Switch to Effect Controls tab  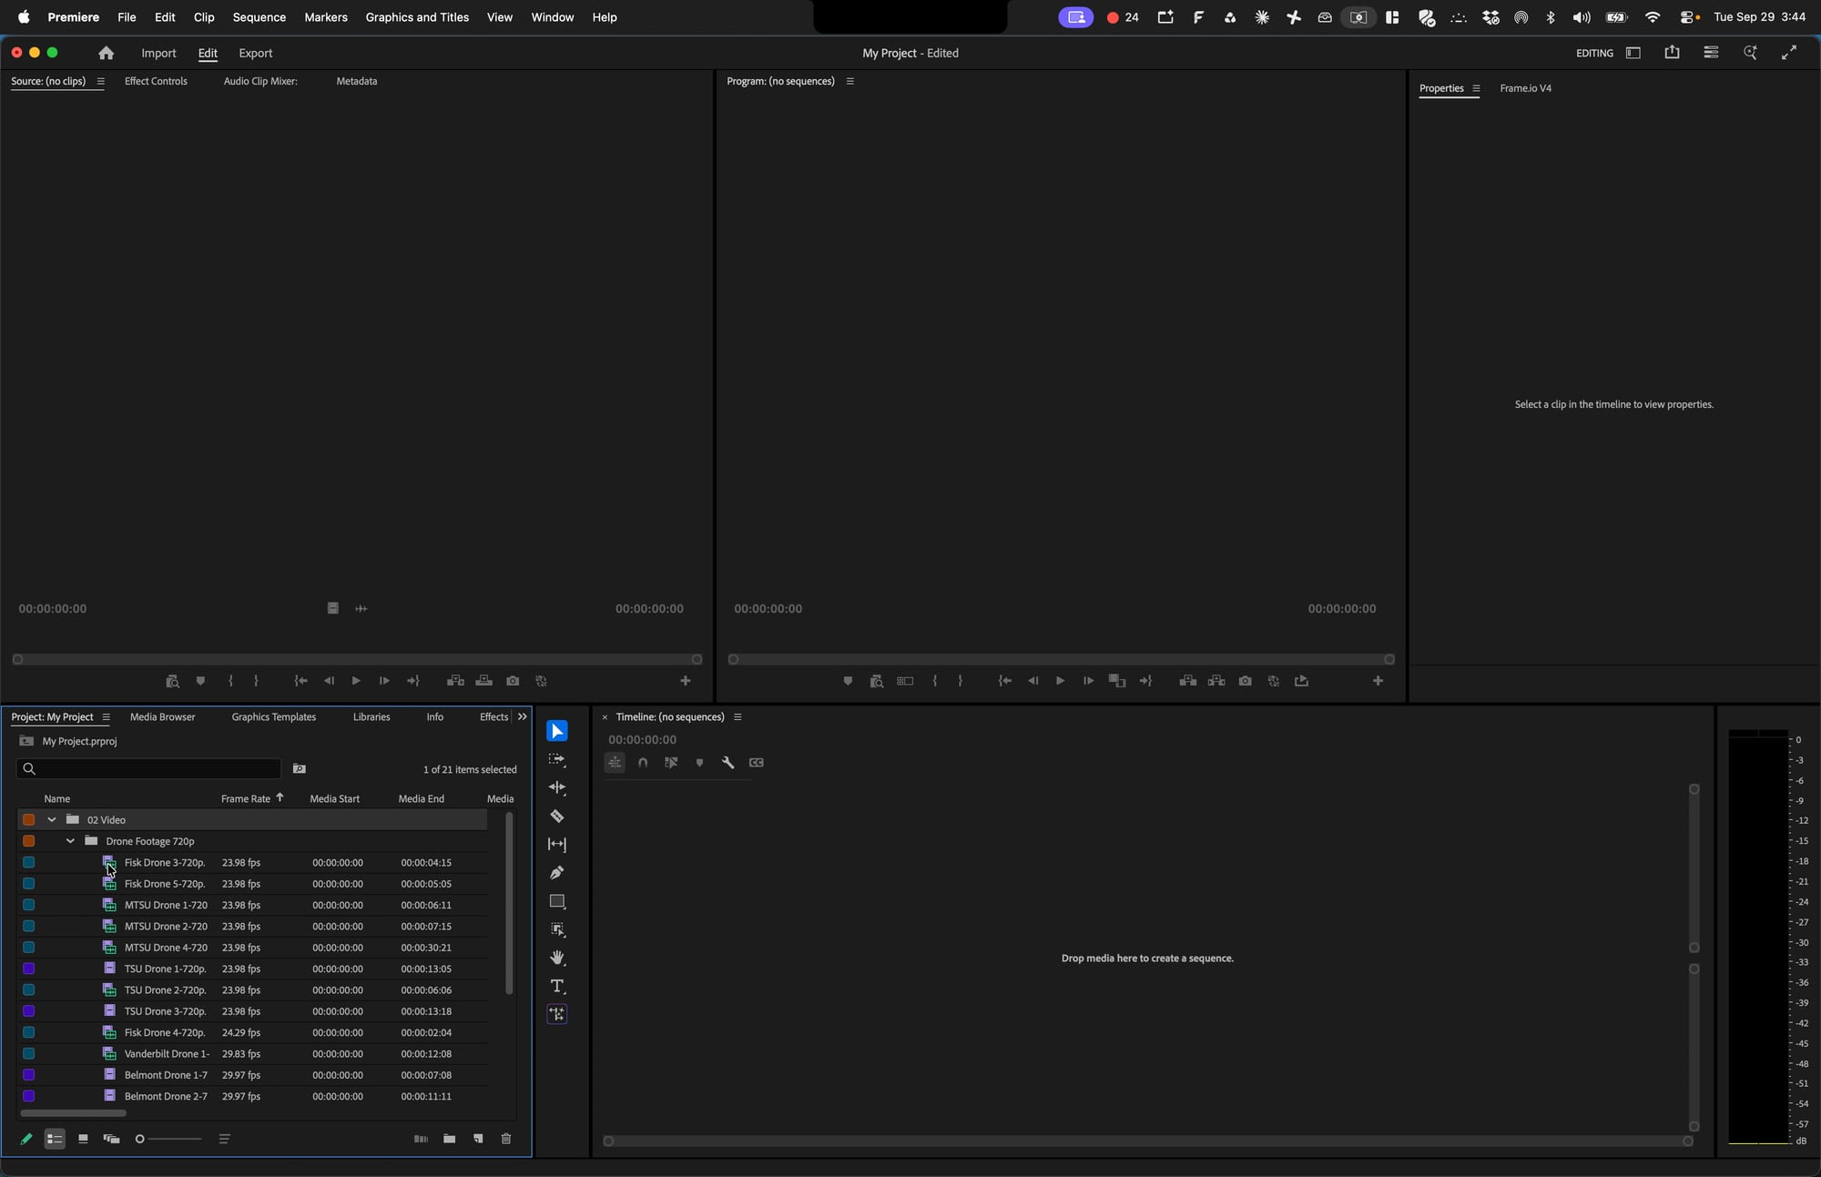point(156,81)
